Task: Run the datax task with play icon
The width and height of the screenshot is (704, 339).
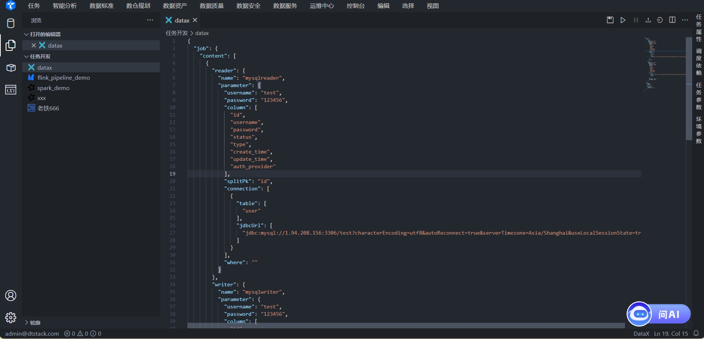Action: [623, 20]
